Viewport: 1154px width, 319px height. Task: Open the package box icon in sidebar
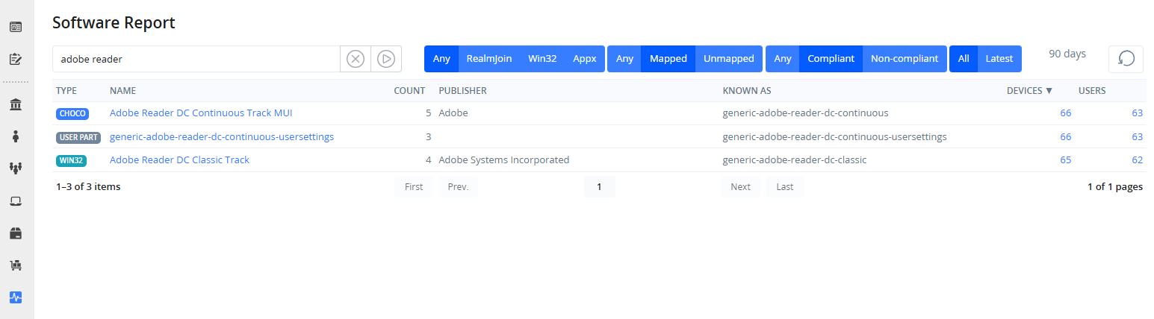coord(15,233)
